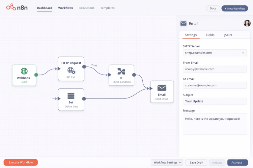The width and height of the screenshot is (253, 168).
Task: Open the Workflows menu item
Action: (66, 8)
